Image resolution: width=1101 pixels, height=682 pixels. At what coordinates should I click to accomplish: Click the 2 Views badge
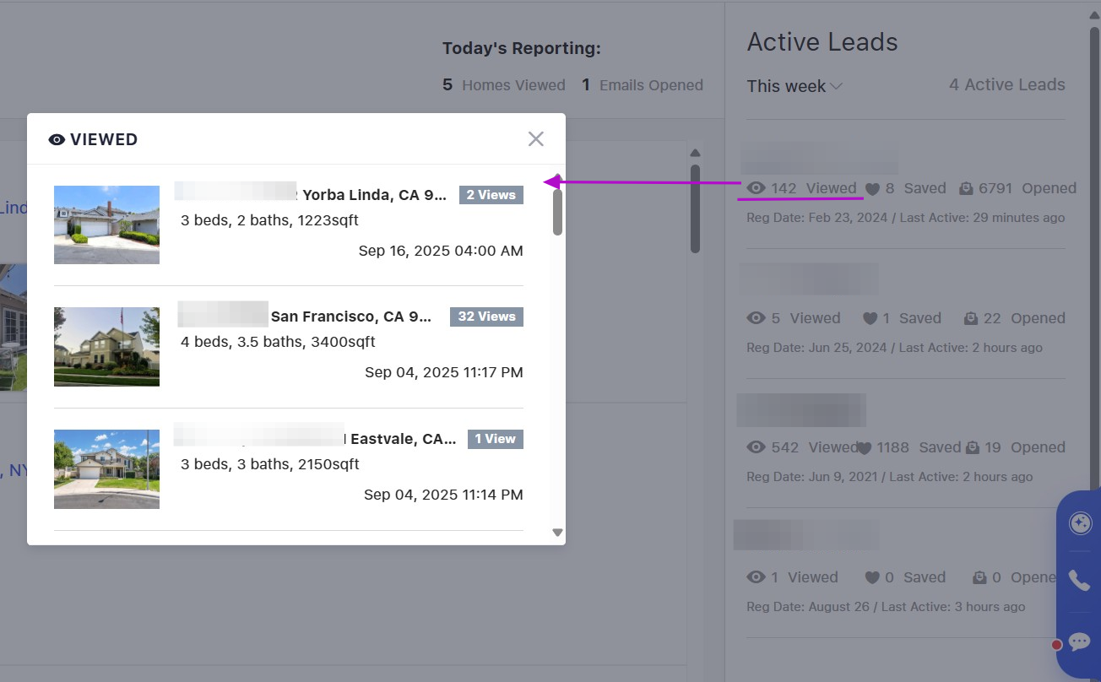tap(491, 195)
